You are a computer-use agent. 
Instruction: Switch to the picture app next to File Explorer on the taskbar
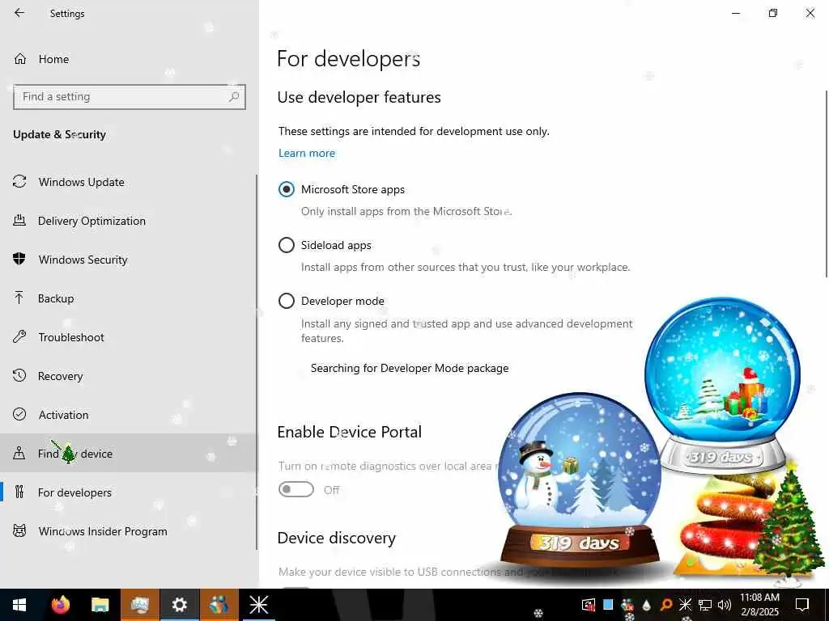pos(139,605)
